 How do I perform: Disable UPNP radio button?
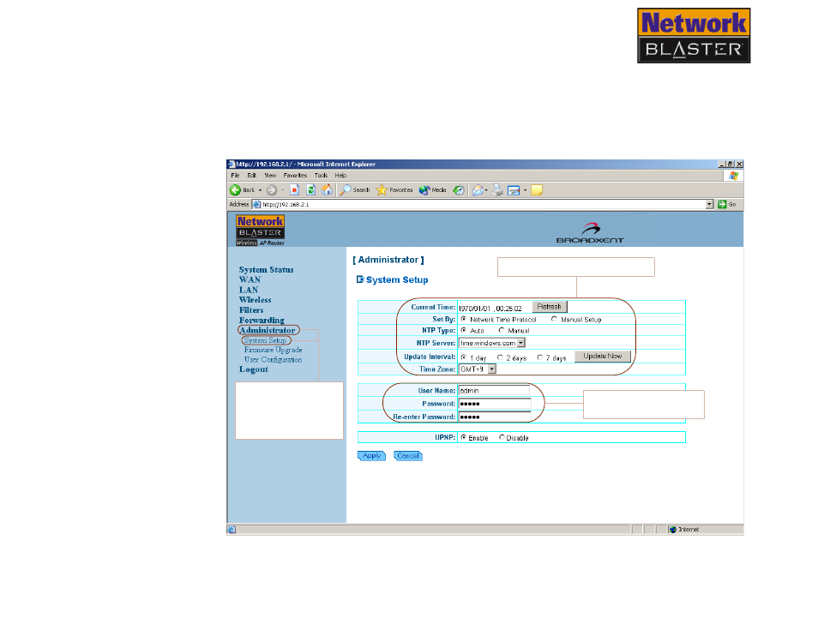[x=502, y=437]
